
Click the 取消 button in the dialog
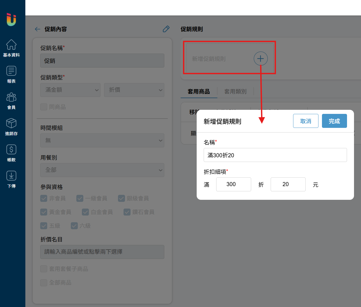(x=306, y=121)
